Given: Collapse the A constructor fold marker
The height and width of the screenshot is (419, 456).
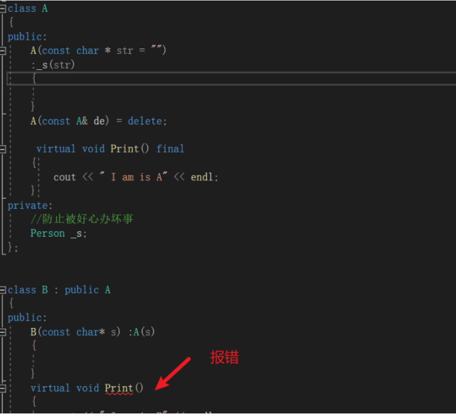Looking at the screenshot, I should (x=3, y=51).
